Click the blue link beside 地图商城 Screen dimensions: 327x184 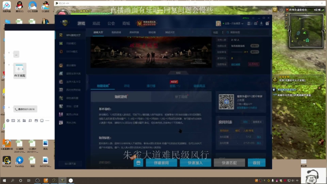(236, 64)
